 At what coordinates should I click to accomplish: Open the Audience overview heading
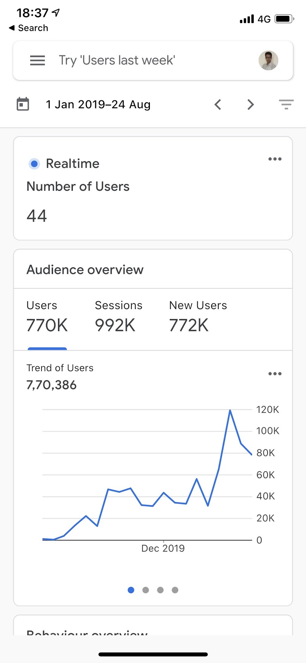tap(85, 270)
